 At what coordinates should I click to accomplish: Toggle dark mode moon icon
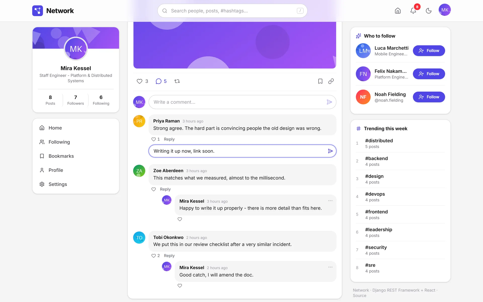tap(429, 11)
